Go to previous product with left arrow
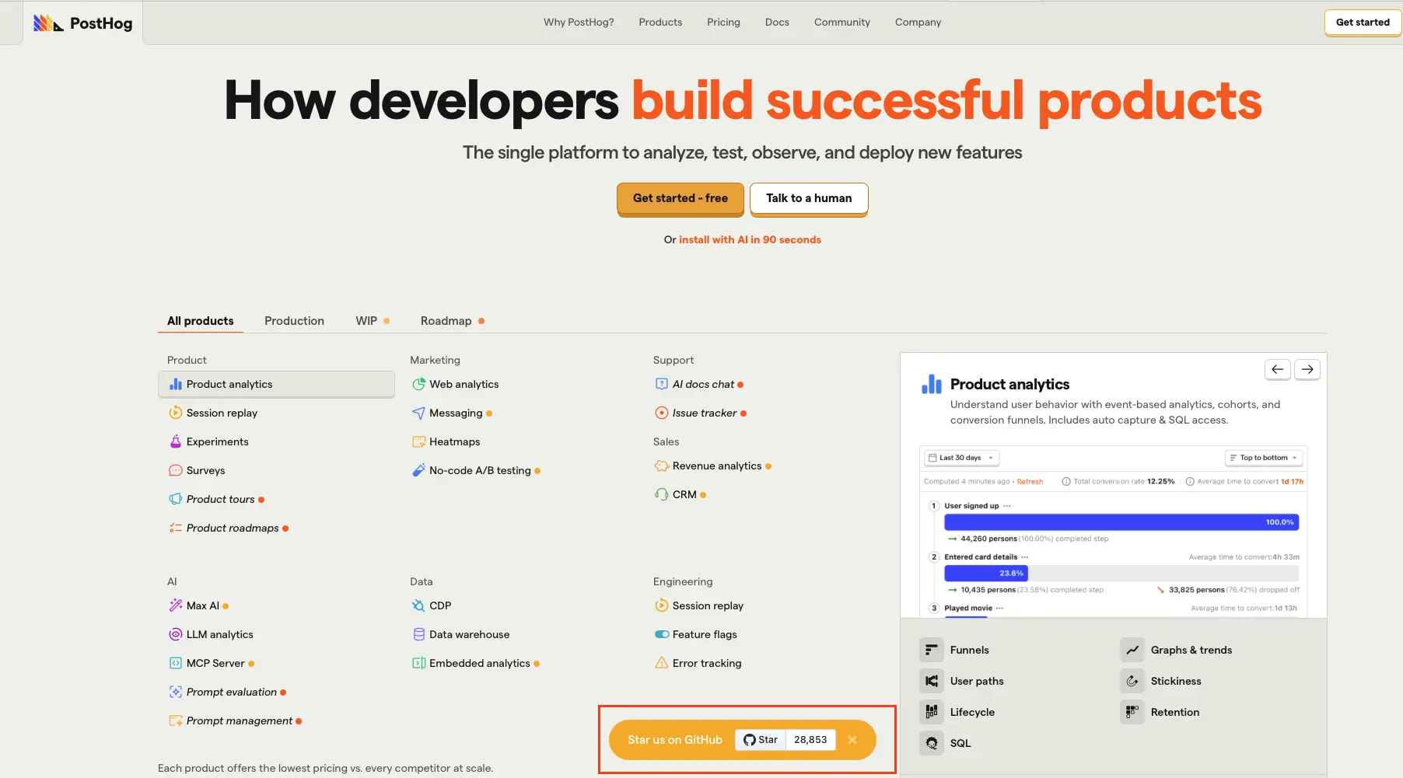Viewport: 1403px width, 778px height. coord(1278,369)
